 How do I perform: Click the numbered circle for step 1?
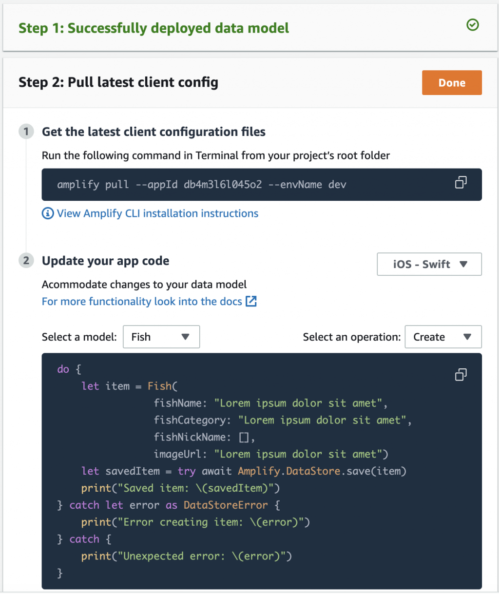coord(26,132)
